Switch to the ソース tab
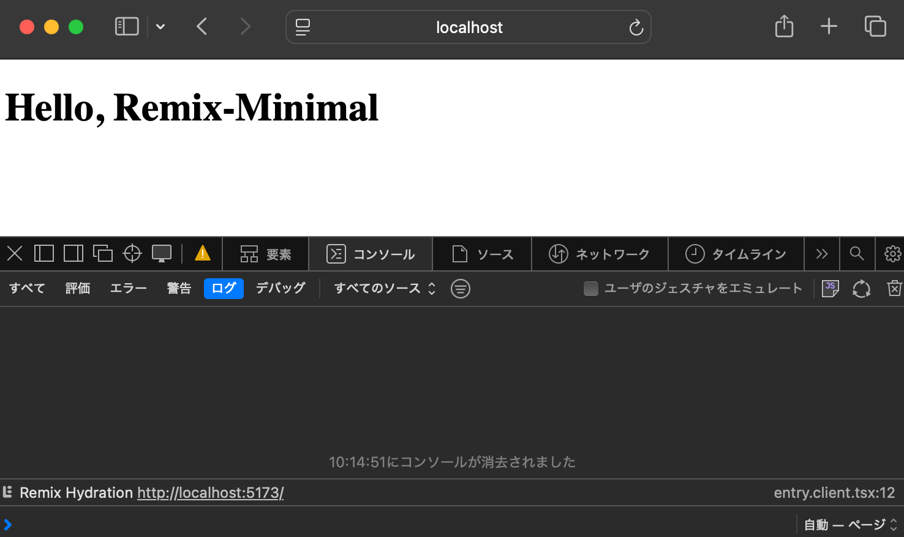This screenshot has width=904, height=537. [483, 254]
